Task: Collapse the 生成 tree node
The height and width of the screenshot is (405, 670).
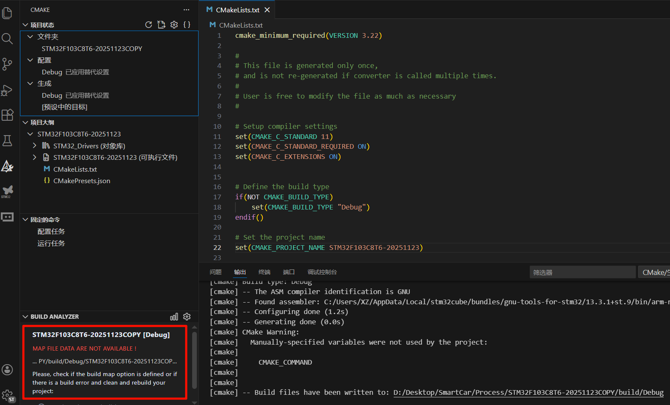Action: 30,83
